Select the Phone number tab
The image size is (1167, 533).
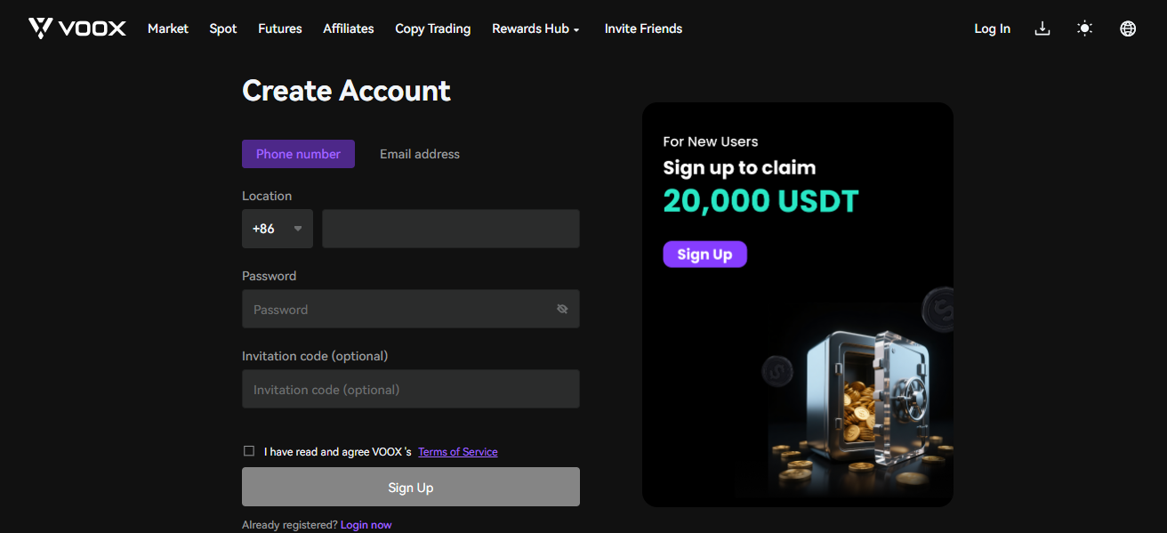point(298,154)
